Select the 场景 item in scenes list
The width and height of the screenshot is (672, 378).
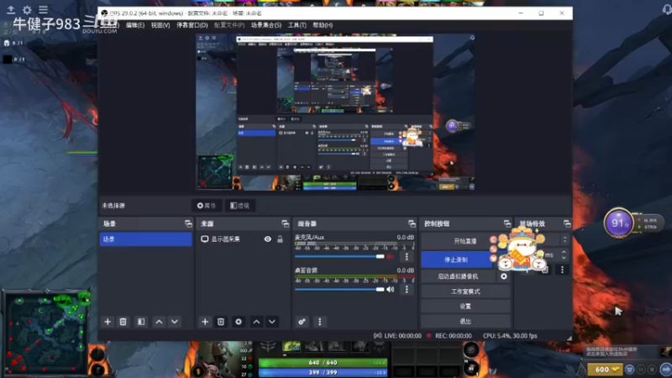pyautogui.click(x=145, y=239)
